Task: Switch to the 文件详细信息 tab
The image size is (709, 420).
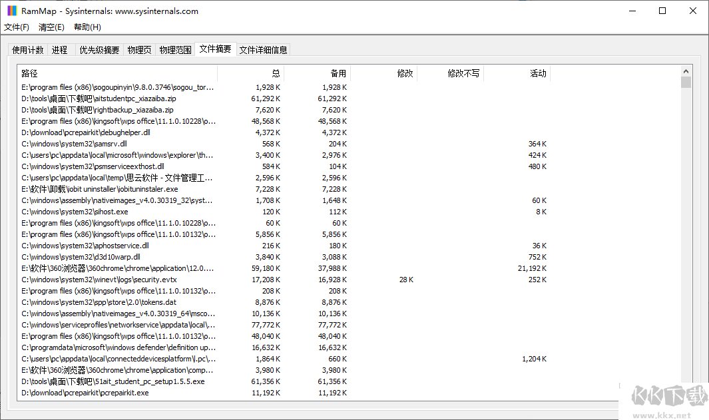Action: (x=262, y=49)
